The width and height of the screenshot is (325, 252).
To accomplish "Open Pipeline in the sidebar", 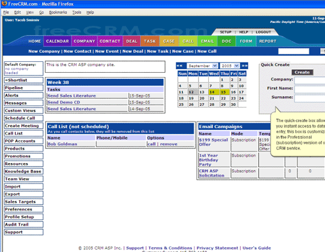I will click(23, 88).
